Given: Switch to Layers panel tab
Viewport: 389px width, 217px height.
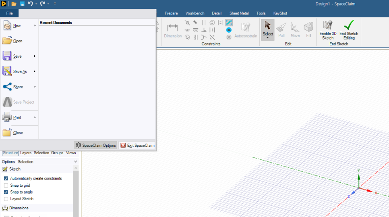Looking at the screenshot, I should pyautogui.click(x=26, y=153).
